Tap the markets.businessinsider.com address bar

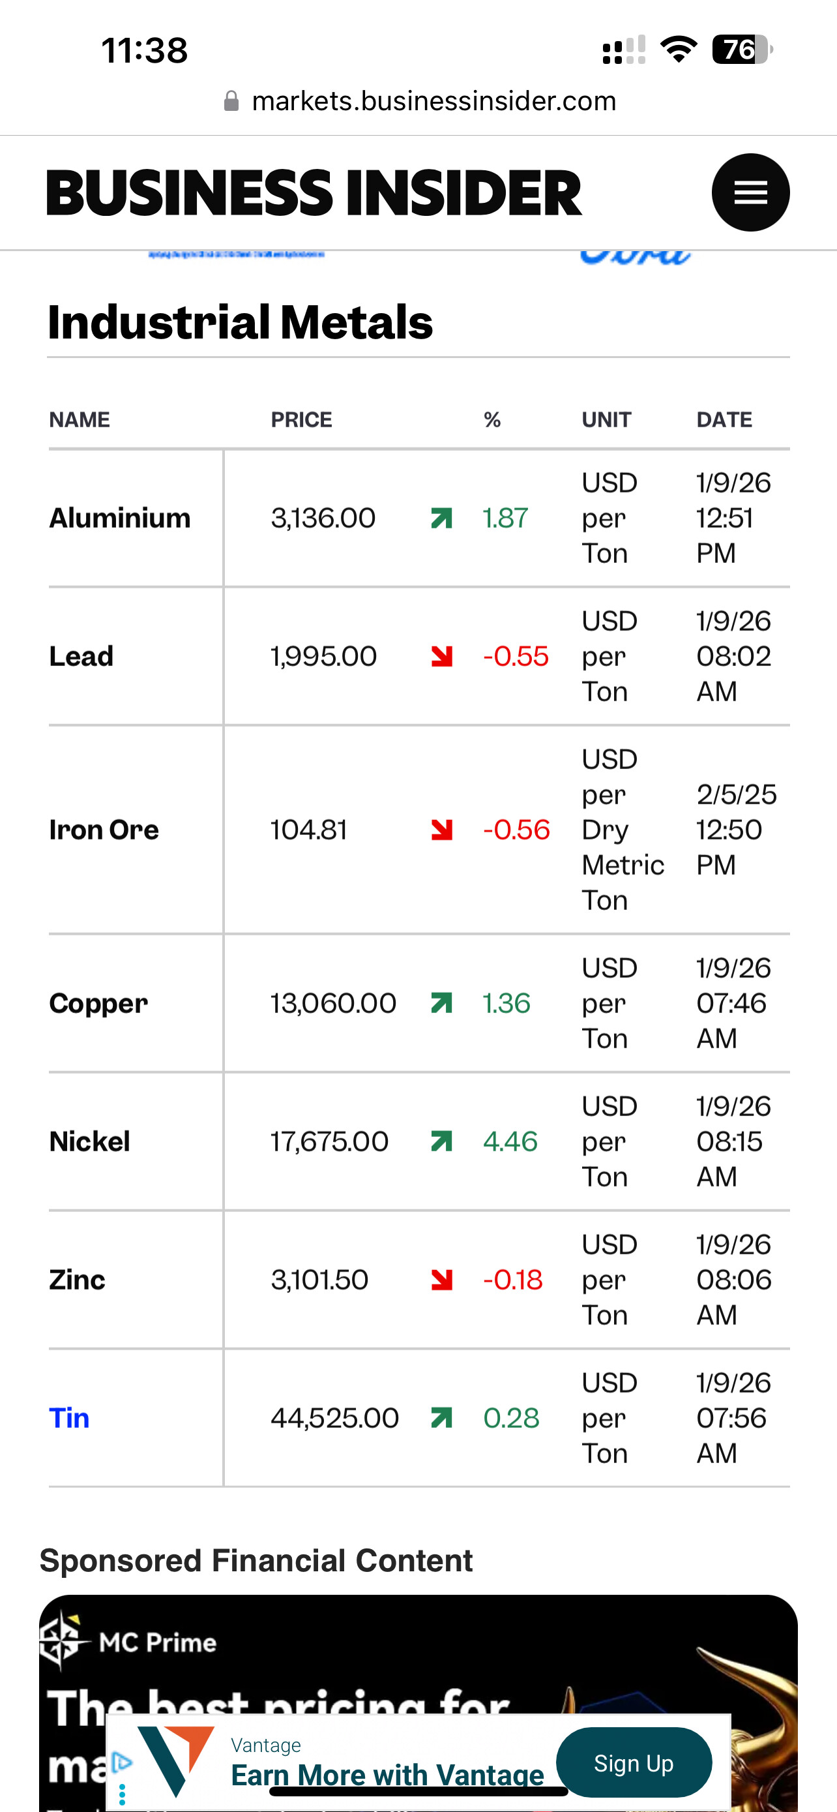click(x=433, y=101)
